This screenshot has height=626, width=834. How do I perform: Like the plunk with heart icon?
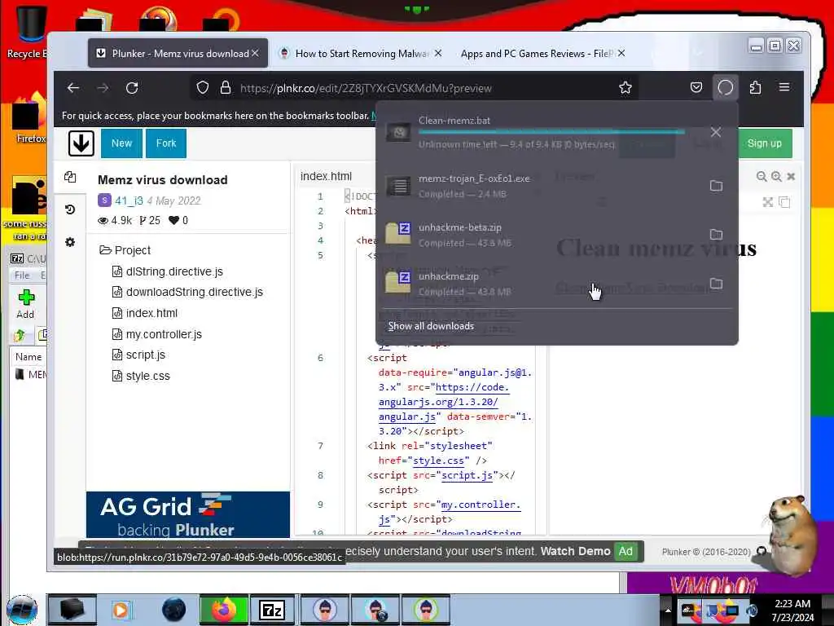(x=174, y=220)
